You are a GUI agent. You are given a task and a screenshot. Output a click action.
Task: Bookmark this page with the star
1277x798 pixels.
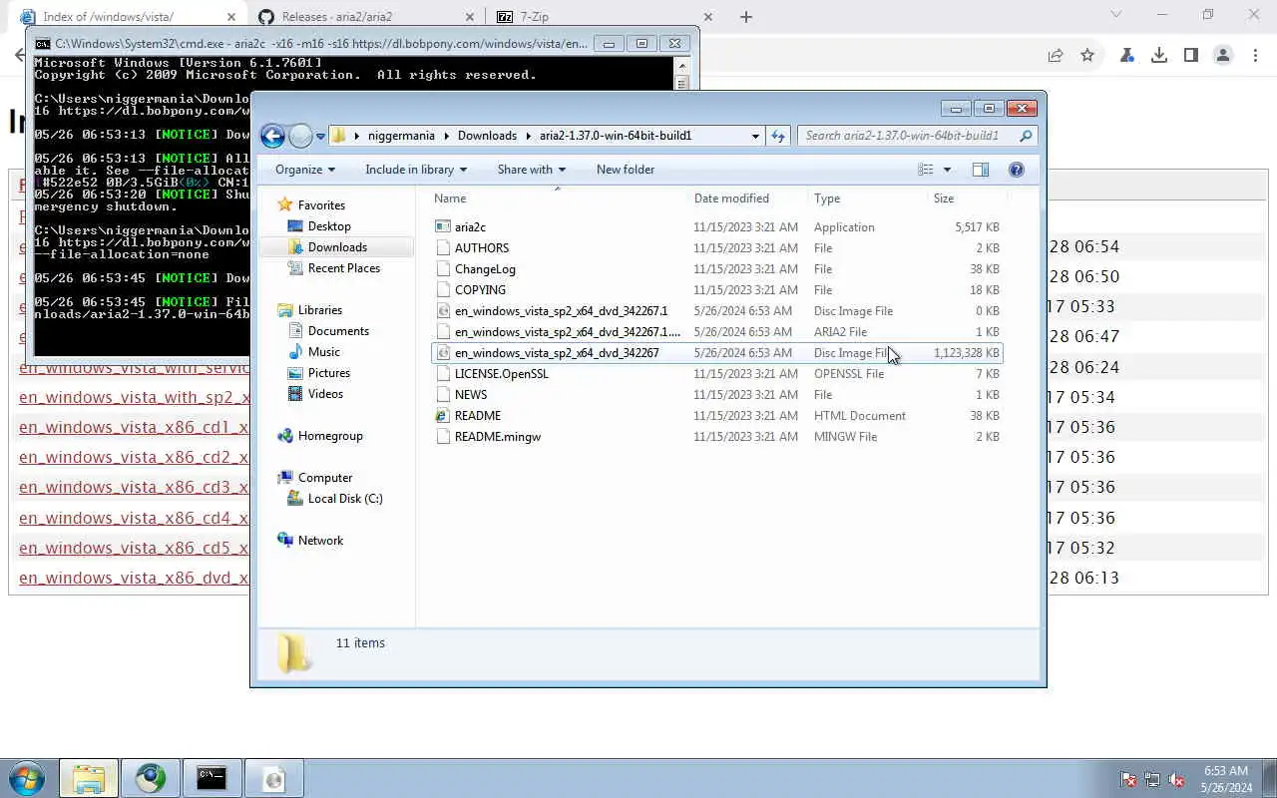point(1087,56)
